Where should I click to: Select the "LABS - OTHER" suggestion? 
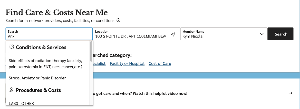coord(21,103)
